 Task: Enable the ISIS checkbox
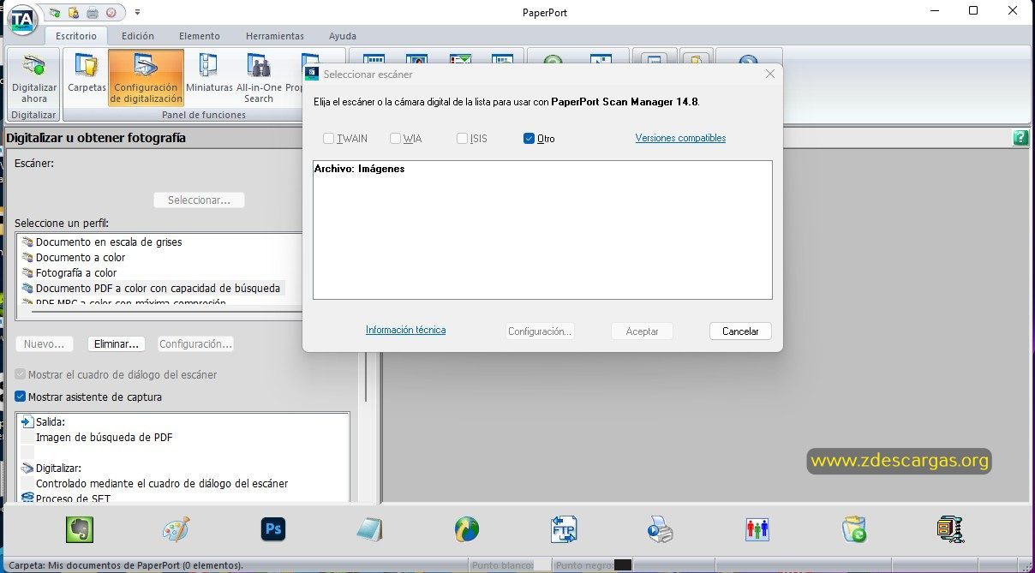tap(463, 138)
